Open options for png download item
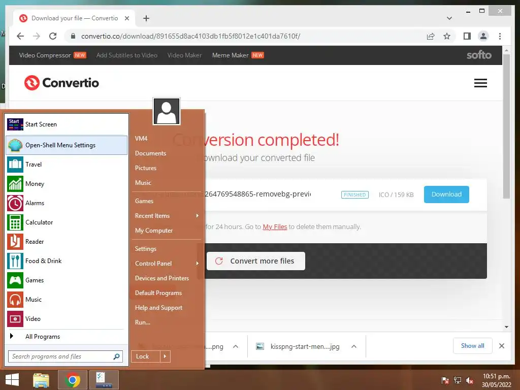This screenshot has width=520, height=390. (x=236, y=346)
